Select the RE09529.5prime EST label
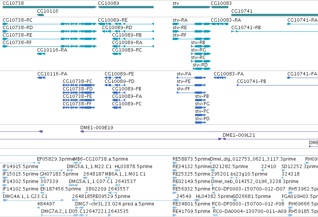The width and height of the screenshot is (318, 217). (x=111, y=196)
